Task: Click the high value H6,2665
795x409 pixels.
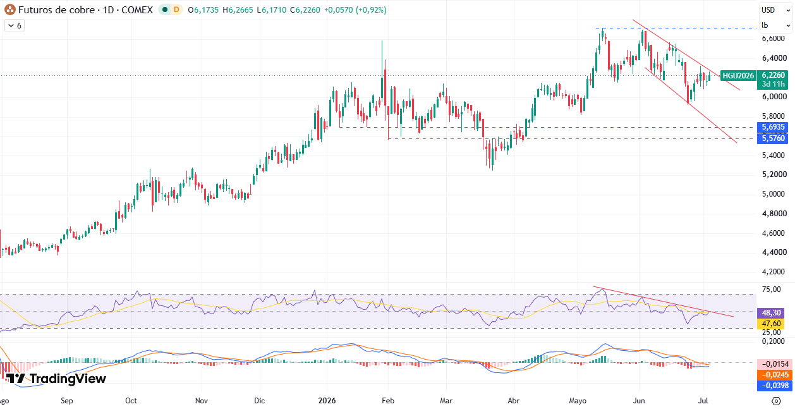Action: coord(238,10)
